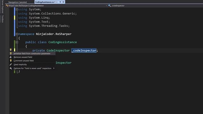Click the highlighted _codeInspector field name
The height and width of the screenshot is (114, 203).
[x=84, y=50]
